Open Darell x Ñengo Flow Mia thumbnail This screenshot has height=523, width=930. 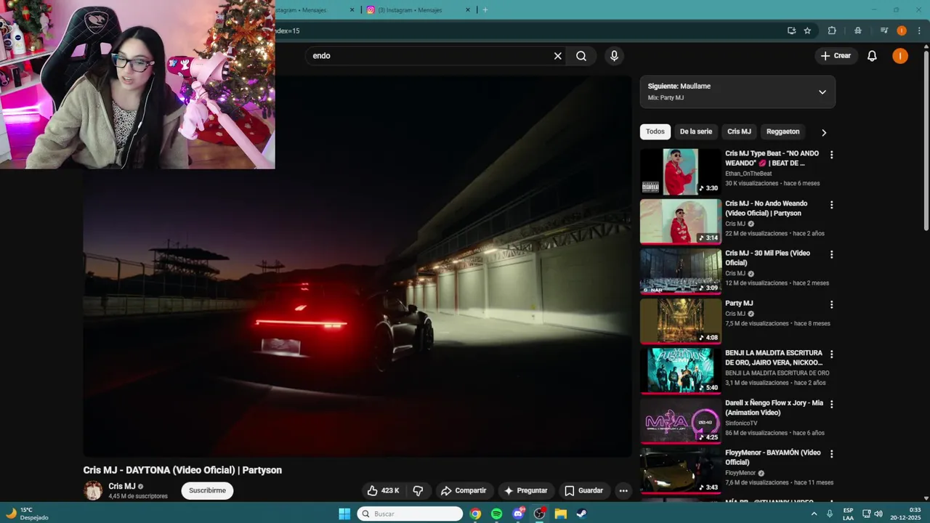pyautogui.click(x=681, y=421)
